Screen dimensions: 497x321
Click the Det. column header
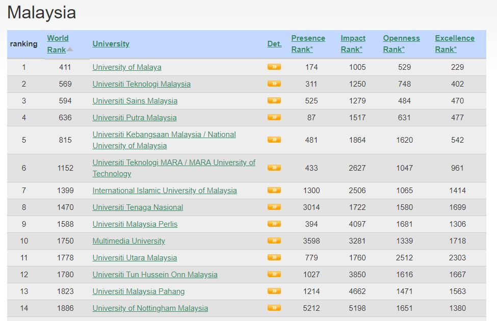pos(274,44)
